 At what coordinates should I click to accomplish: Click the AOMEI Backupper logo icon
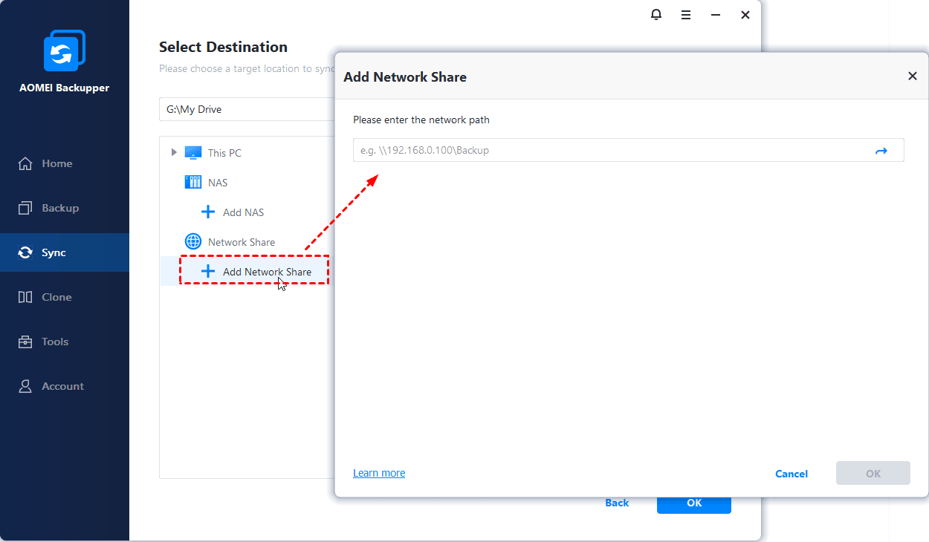coord(65,51)
